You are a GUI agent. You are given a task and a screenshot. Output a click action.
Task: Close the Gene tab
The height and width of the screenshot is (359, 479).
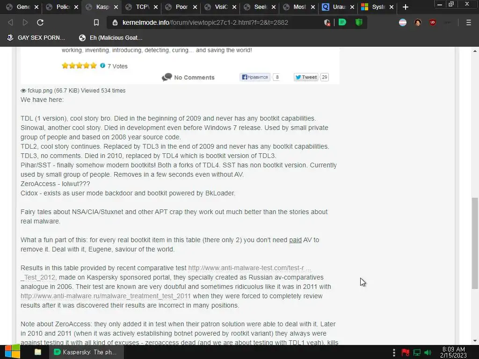36,7
